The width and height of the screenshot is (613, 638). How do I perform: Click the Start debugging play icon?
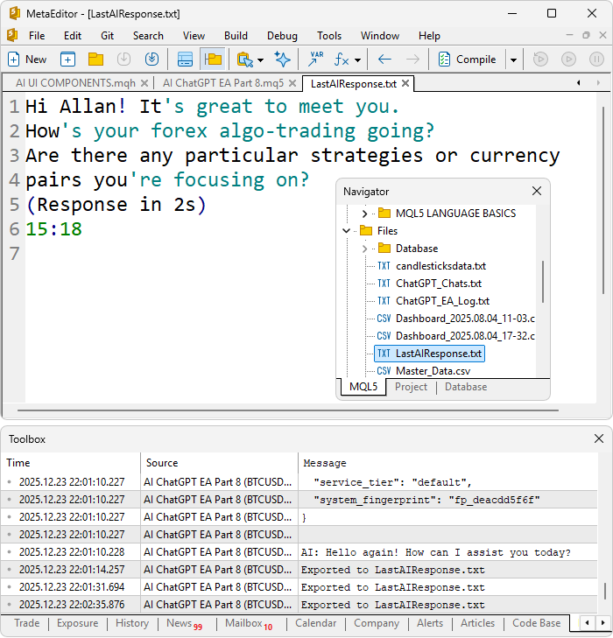(568, 60)
